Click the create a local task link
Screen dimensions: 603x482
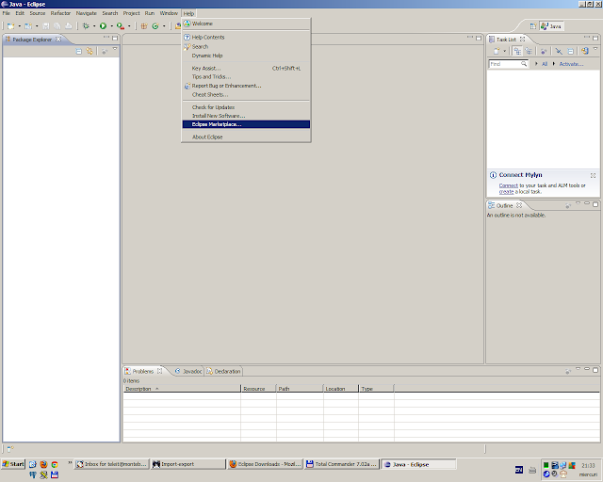click(506, 191)
